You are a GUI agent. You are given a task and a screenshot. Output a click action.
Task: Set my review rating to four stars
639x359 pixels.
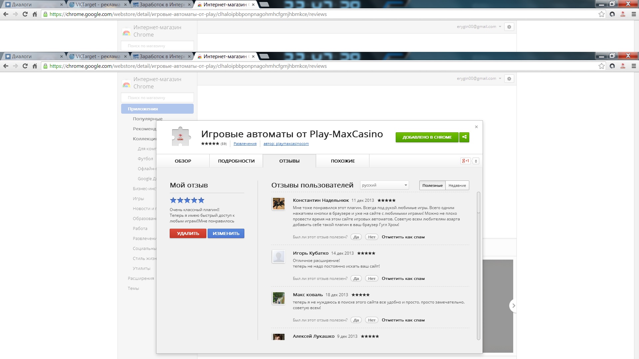194,200
